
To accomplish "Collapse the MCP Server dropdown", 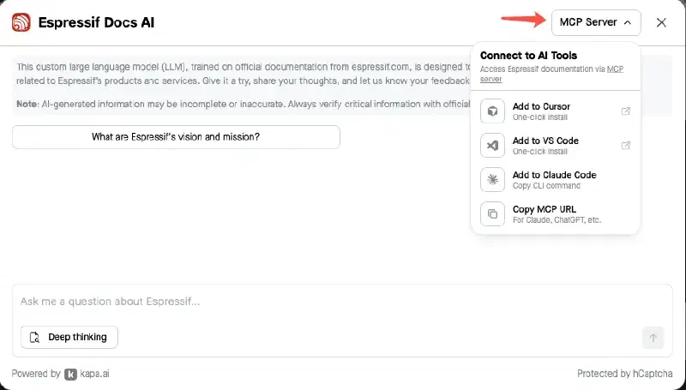I will pyautogui.click(x=596, y=22).
